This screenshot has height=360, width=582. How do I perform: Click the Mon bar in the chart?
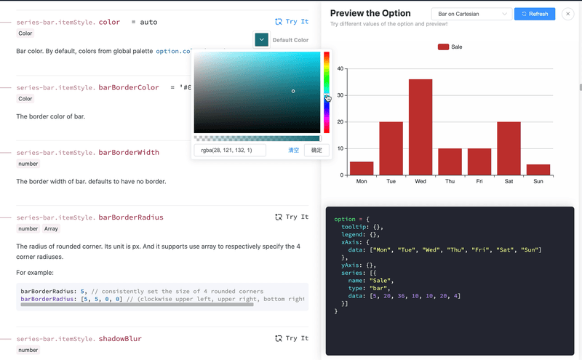tap(362, 169)
